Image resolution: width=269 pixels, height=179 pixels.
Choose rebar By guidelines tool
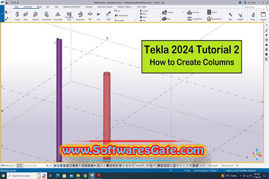[x=214, y=19]
